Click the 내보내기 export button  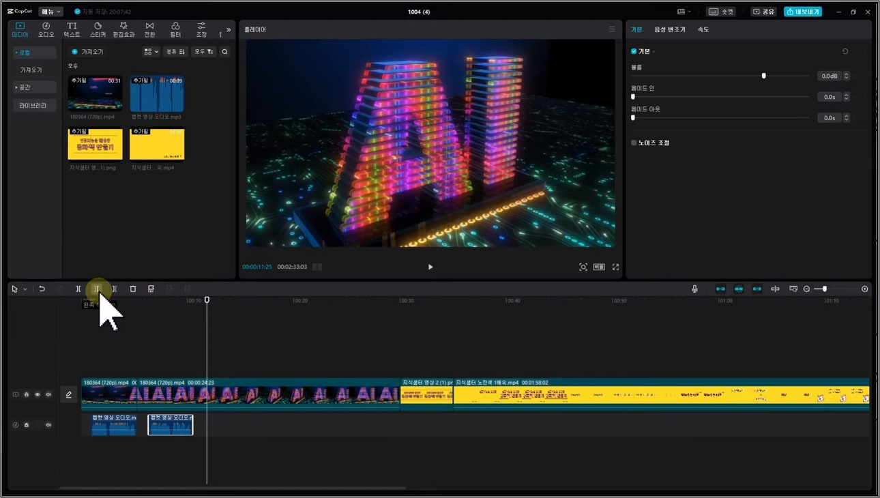click(x=803, y=12)
